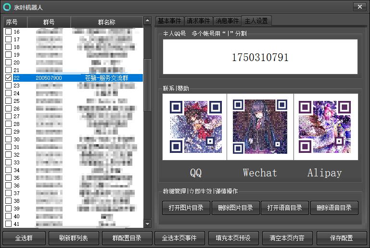Click the 冰叶机器人 app logo icon

pyautogui.click(x=7, y=7)
